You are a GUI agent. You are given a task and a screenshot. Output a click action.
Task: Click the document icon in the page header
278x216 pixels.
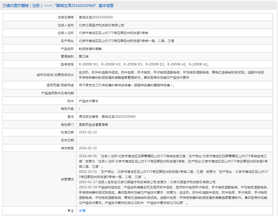(4, 6)
